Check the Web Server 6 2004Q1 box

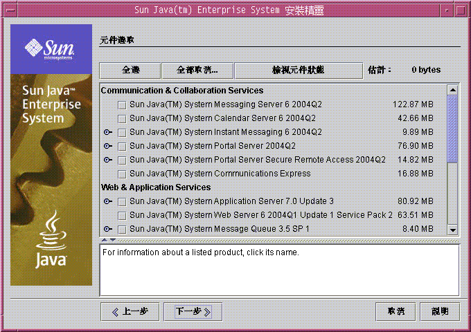pyautogui.click(x=122, y=216)
